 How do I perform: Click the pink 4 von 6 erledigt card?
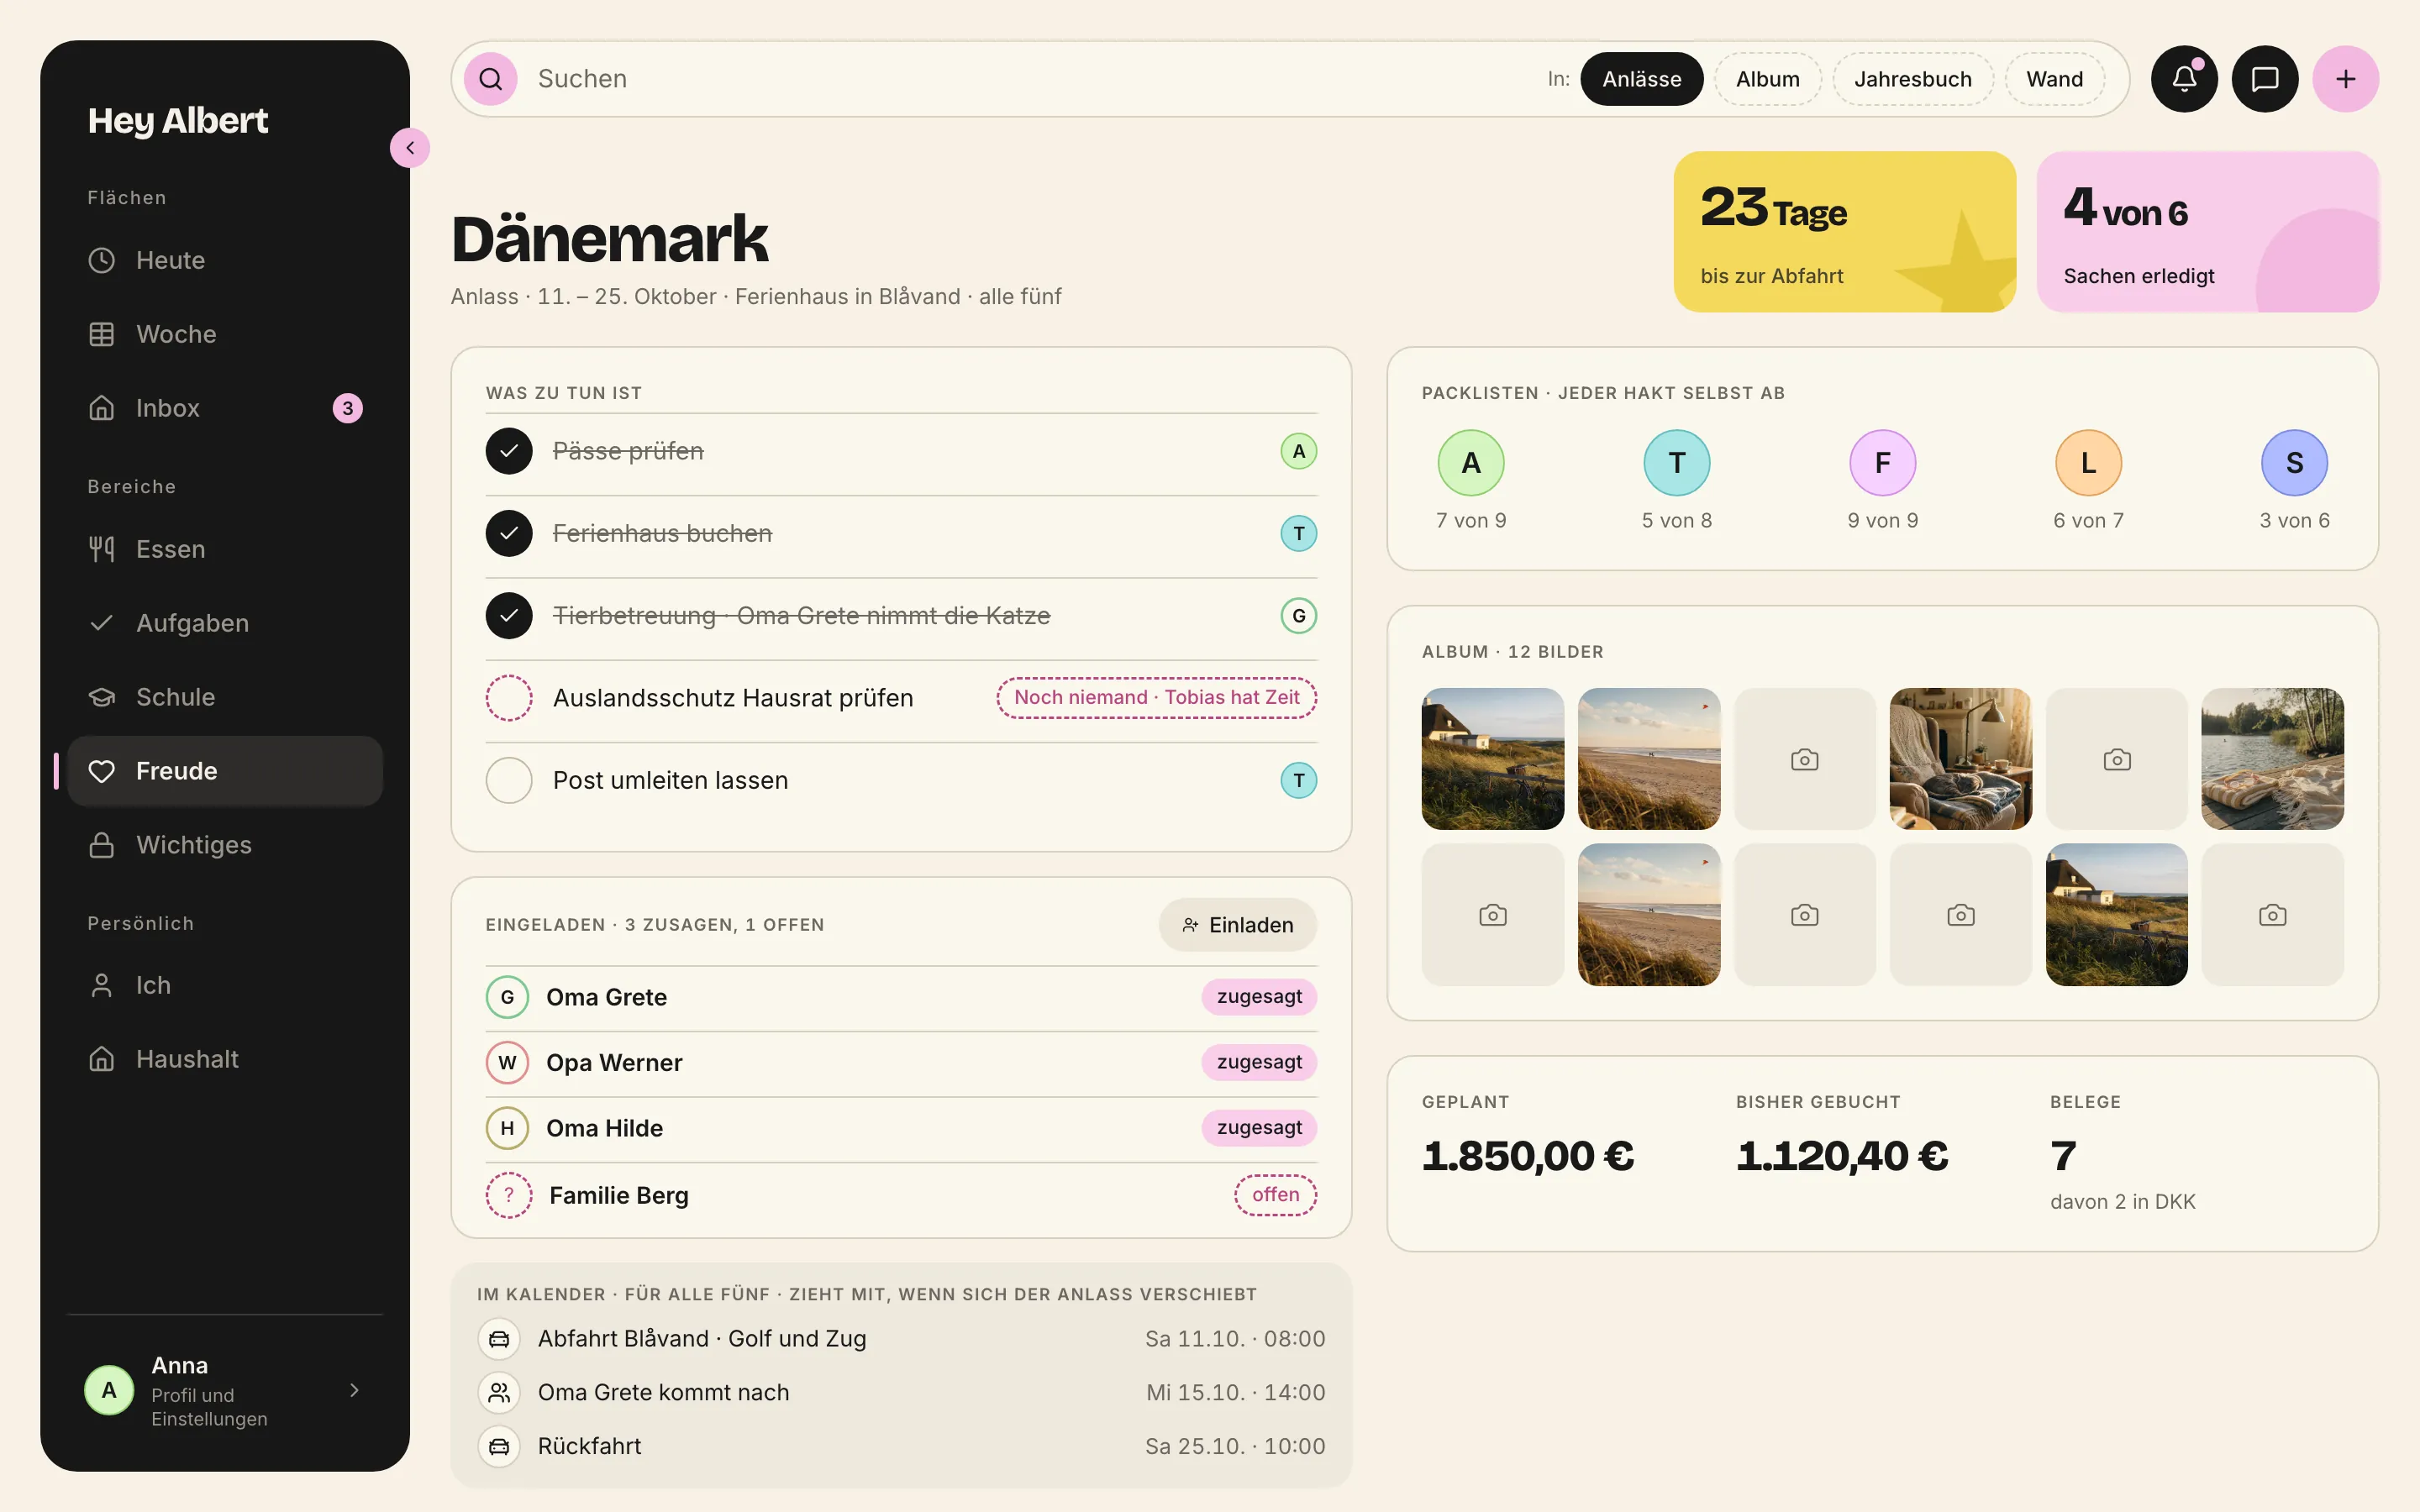pyautogui.click(x=2208, y=232)
